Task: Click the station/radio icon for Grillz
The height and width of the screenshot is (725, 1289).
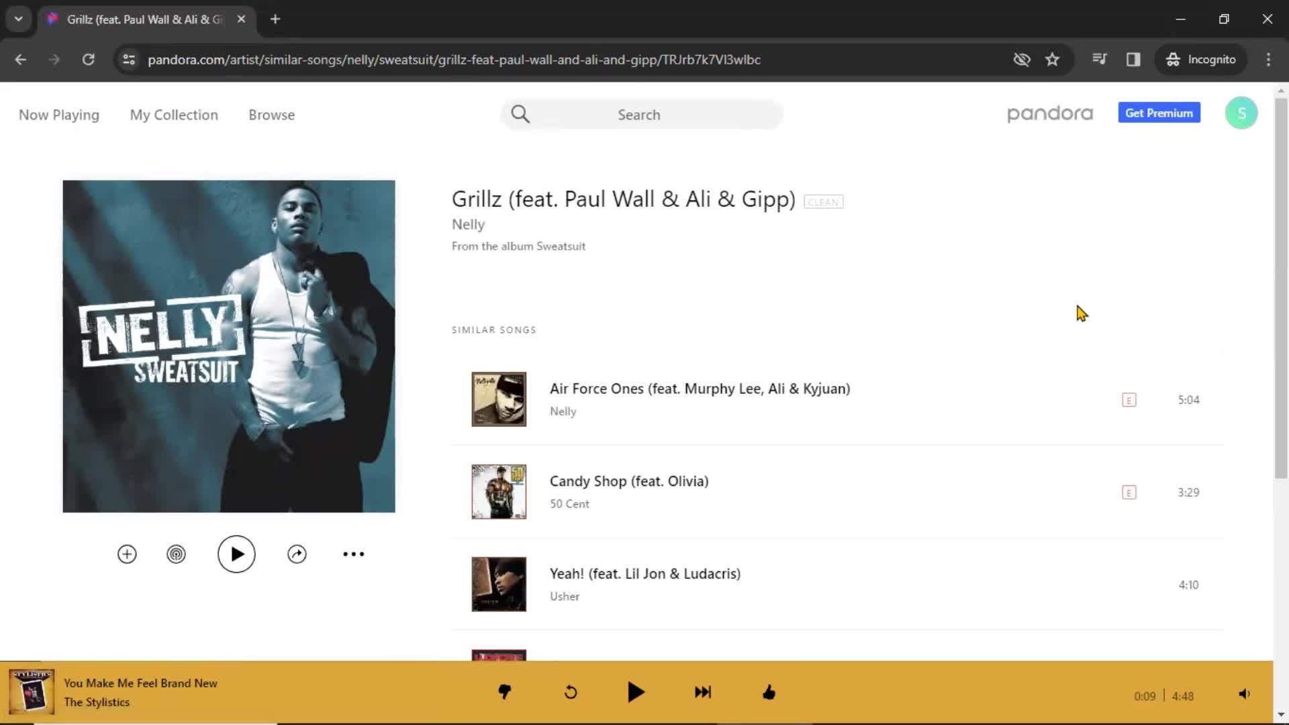Action: coord(176,553)
